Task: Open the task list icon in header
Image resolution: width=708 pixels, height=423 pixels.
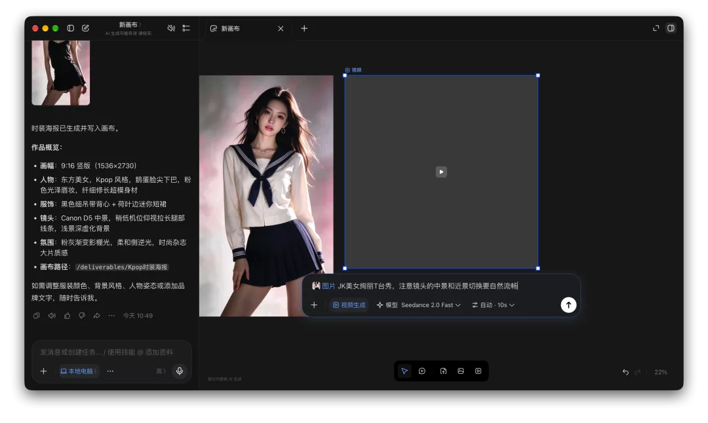Action: [x=186, y=28]
